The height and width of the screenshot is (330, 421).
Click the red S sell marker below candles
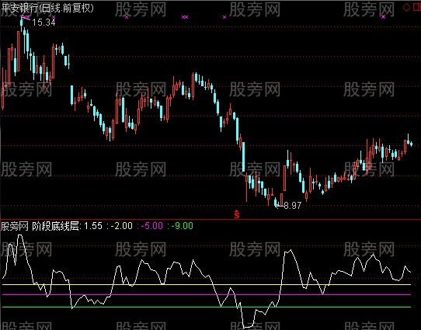click(x=237, y=214)
